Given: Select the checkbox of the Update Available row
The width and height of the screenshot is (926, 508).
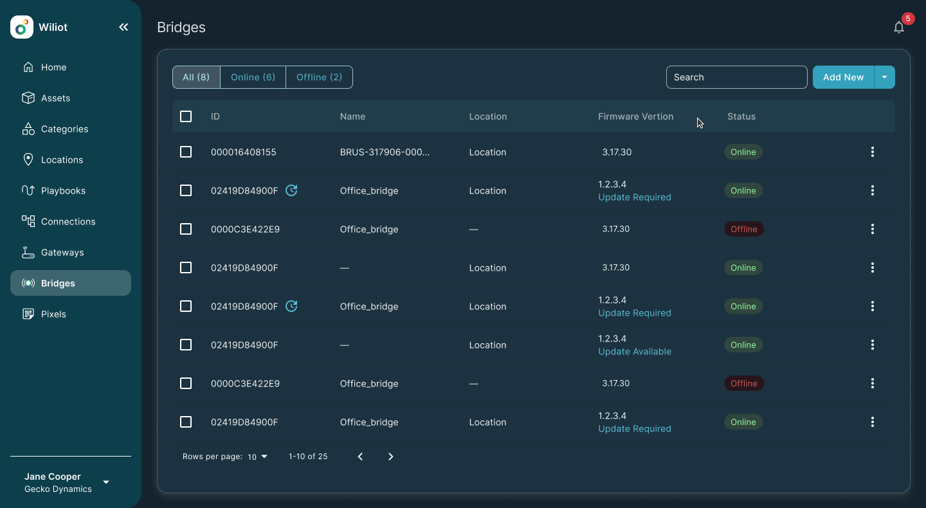Looking at the screenshot, I should (x=186, y=345).
